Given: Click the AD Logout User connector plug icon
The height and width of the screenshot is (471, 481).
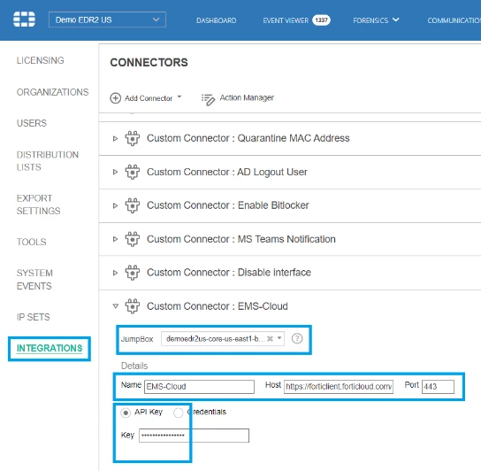Looking at the screenshot, I should pyautogui.click(x=133, y=172).
